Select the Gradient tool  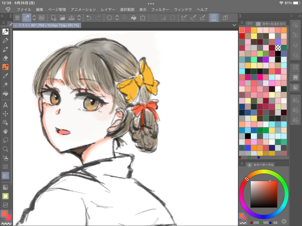tap(5, 187)
